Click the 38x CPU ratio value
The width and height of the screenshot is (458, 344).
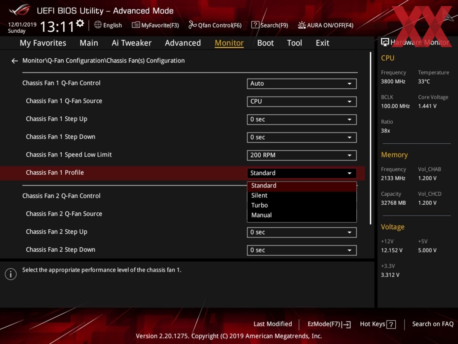(x=386, y=131)
